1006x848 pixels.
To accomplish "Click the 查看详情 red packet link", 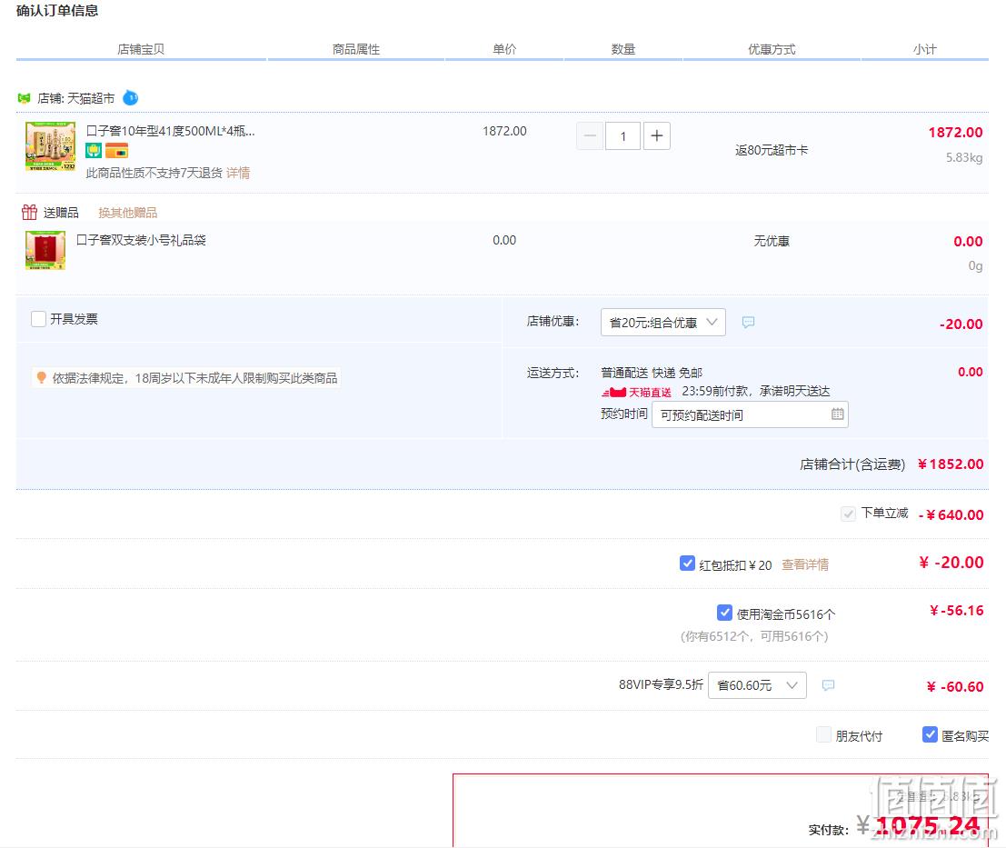I will coord(805,564).
